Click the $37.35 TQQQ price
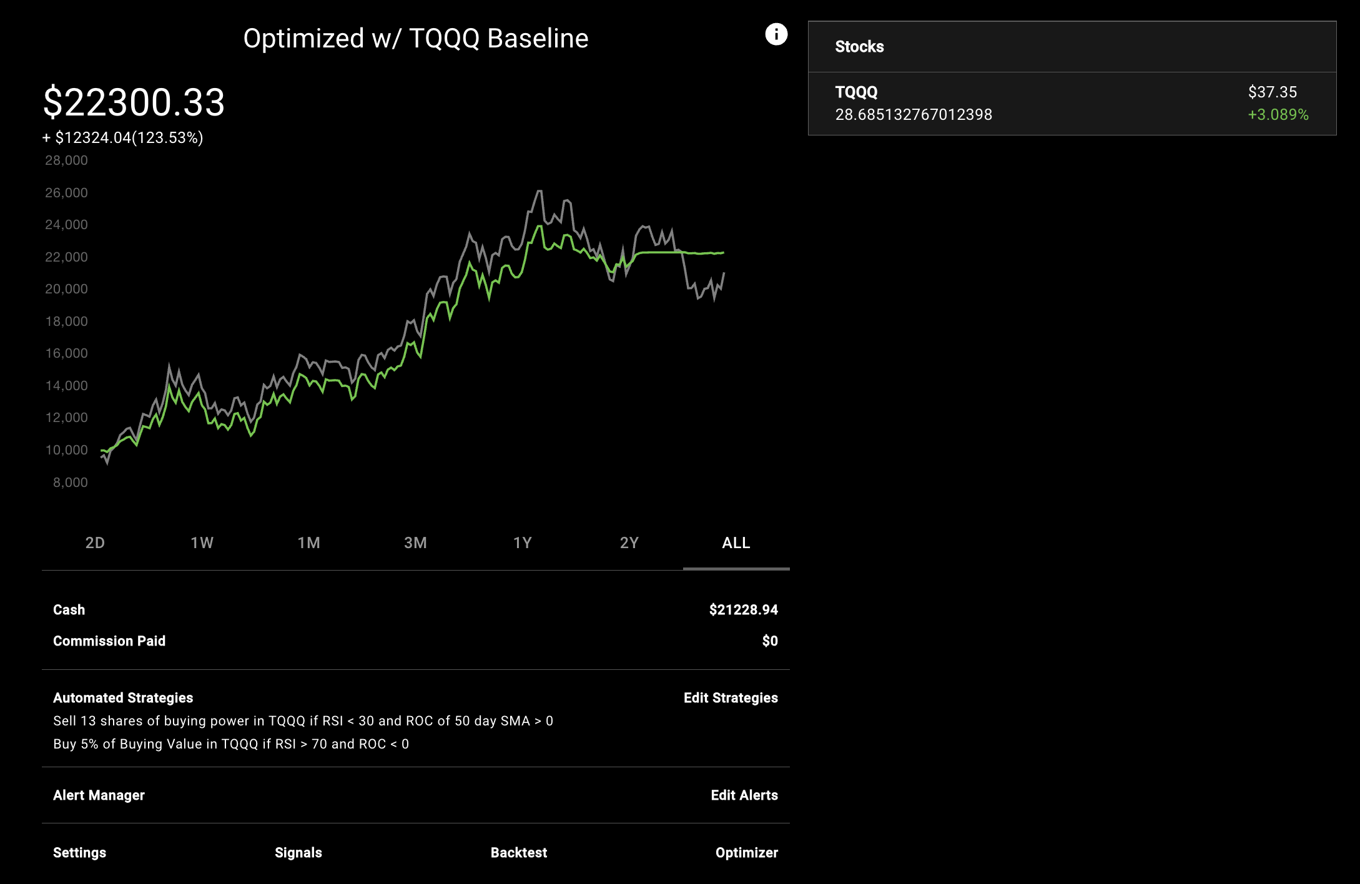1360x884 pixels. pos(1272,92)
